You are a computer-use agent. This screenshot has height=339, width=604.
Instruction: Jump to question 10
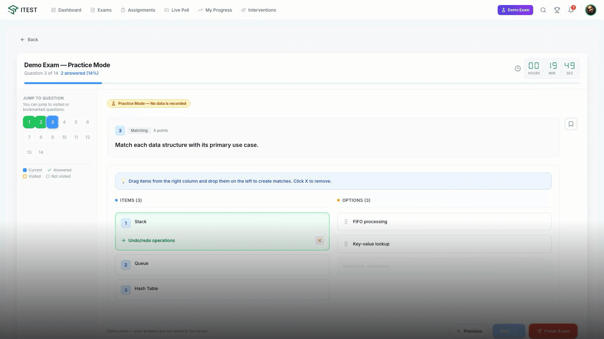pos(64,137)
